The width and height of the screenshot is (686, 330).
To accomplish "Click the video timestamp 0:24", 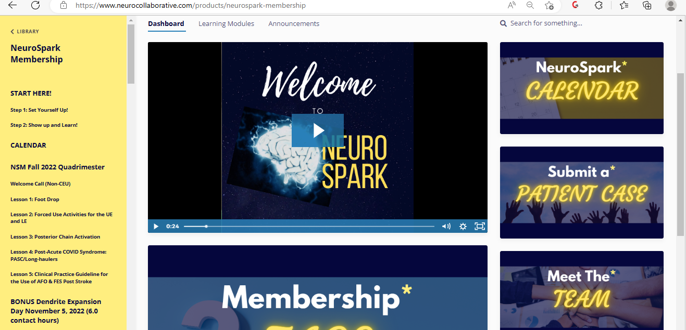I will click(x=172, y=227).
